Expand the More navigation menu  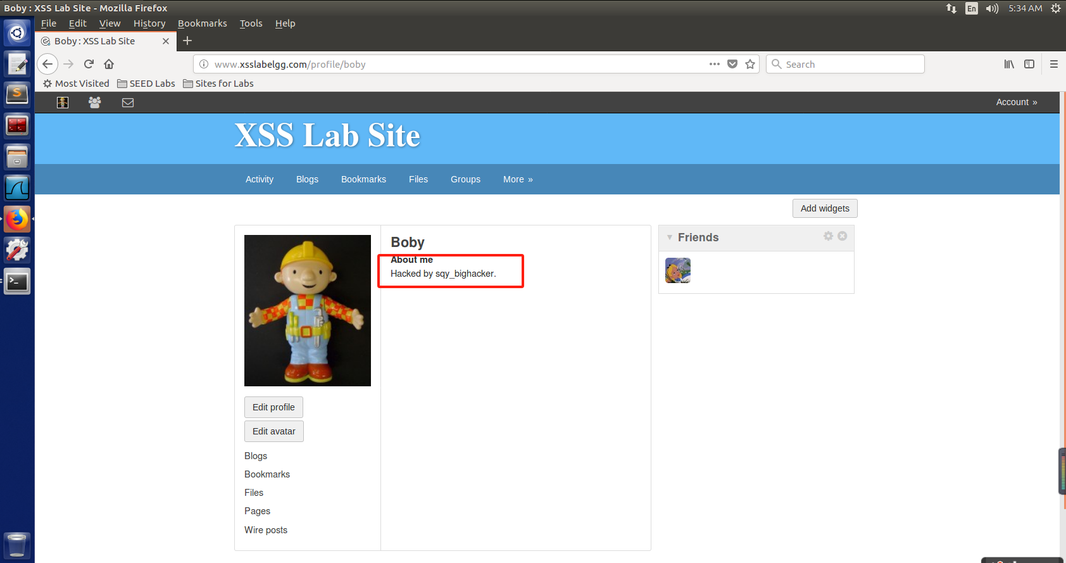click(x=518, y=179)
